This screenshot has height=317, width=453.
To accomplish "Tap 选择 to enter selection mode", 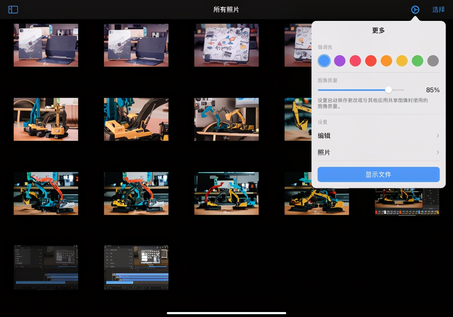I will [x=438, y=10].
